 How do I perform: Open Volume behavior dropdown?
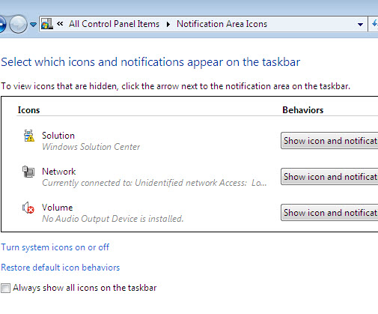pyautogui.click(x=329, y=213)
